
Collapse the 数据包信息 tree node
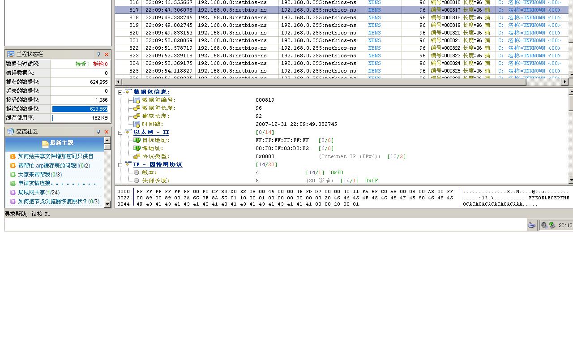pos(120,92)
